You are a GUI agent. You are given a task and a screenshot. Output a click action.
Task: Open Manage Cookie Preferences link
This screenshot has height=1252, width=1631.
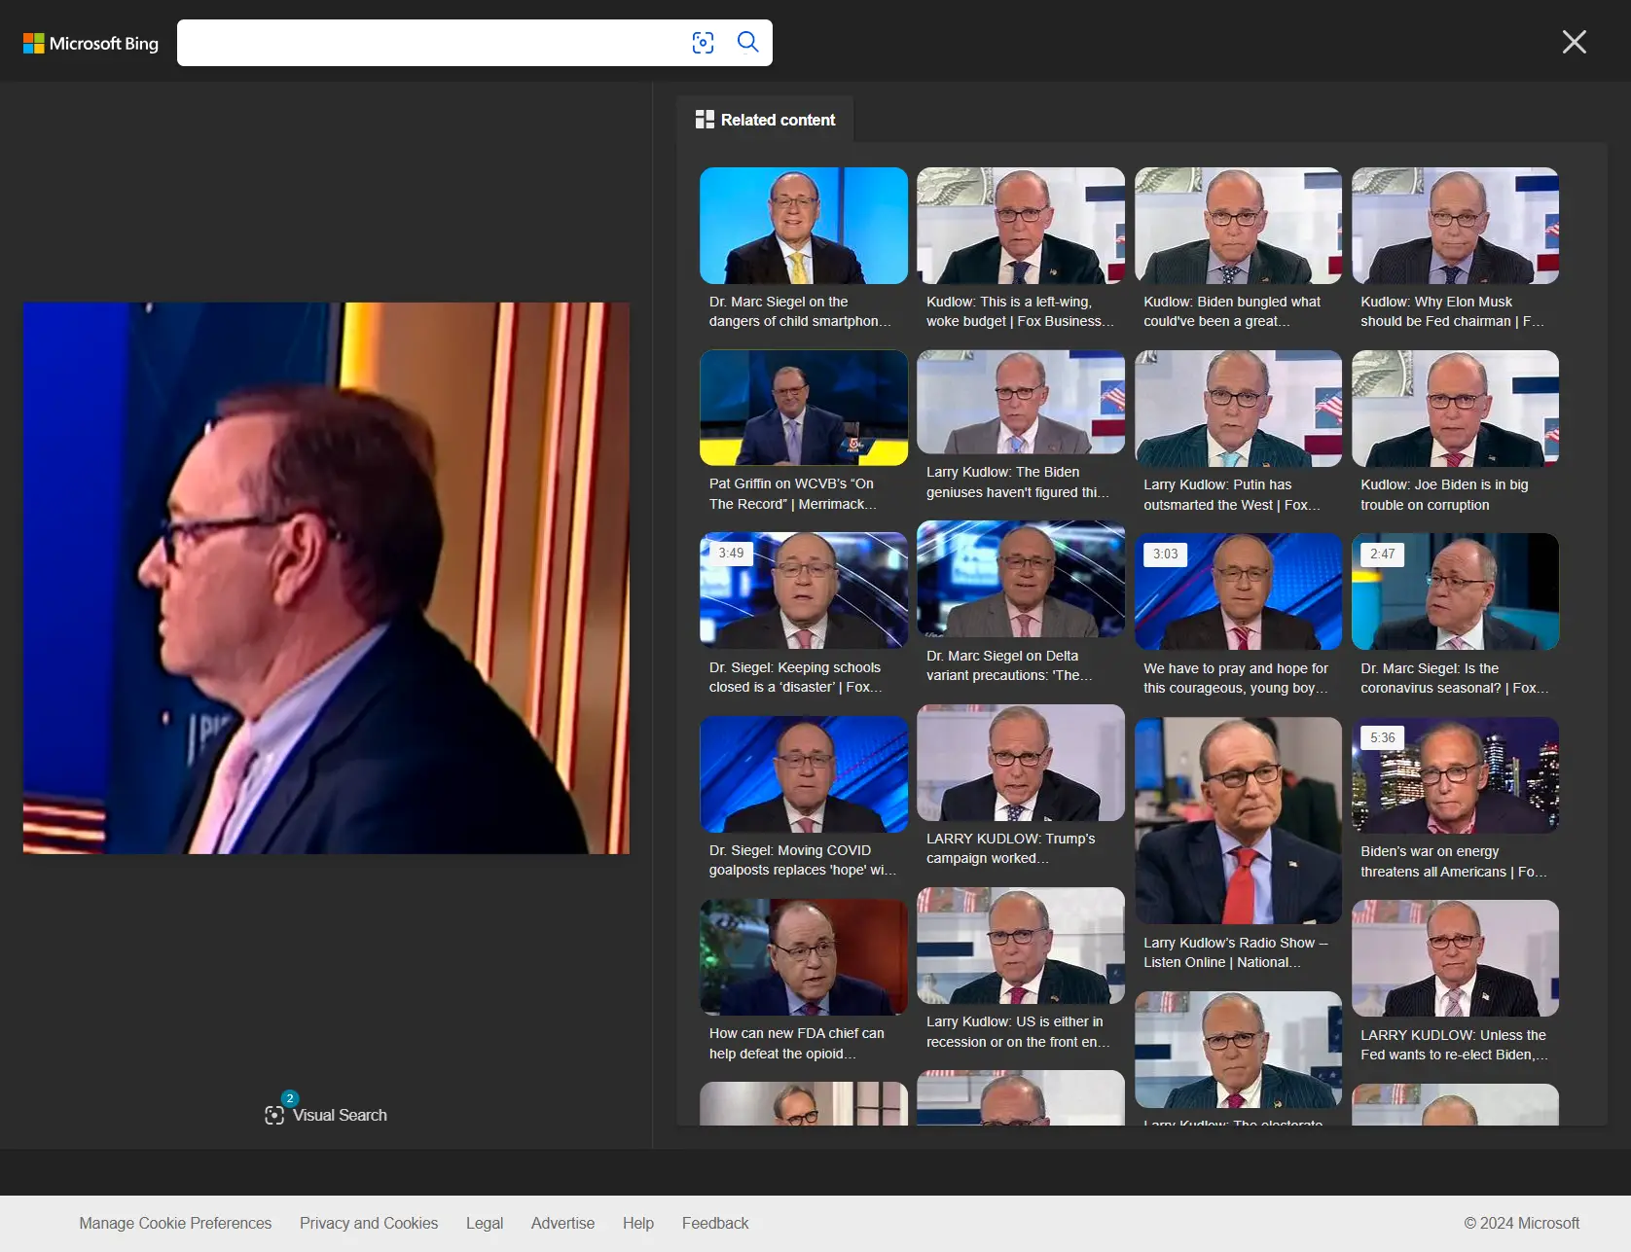point(175,1223)
